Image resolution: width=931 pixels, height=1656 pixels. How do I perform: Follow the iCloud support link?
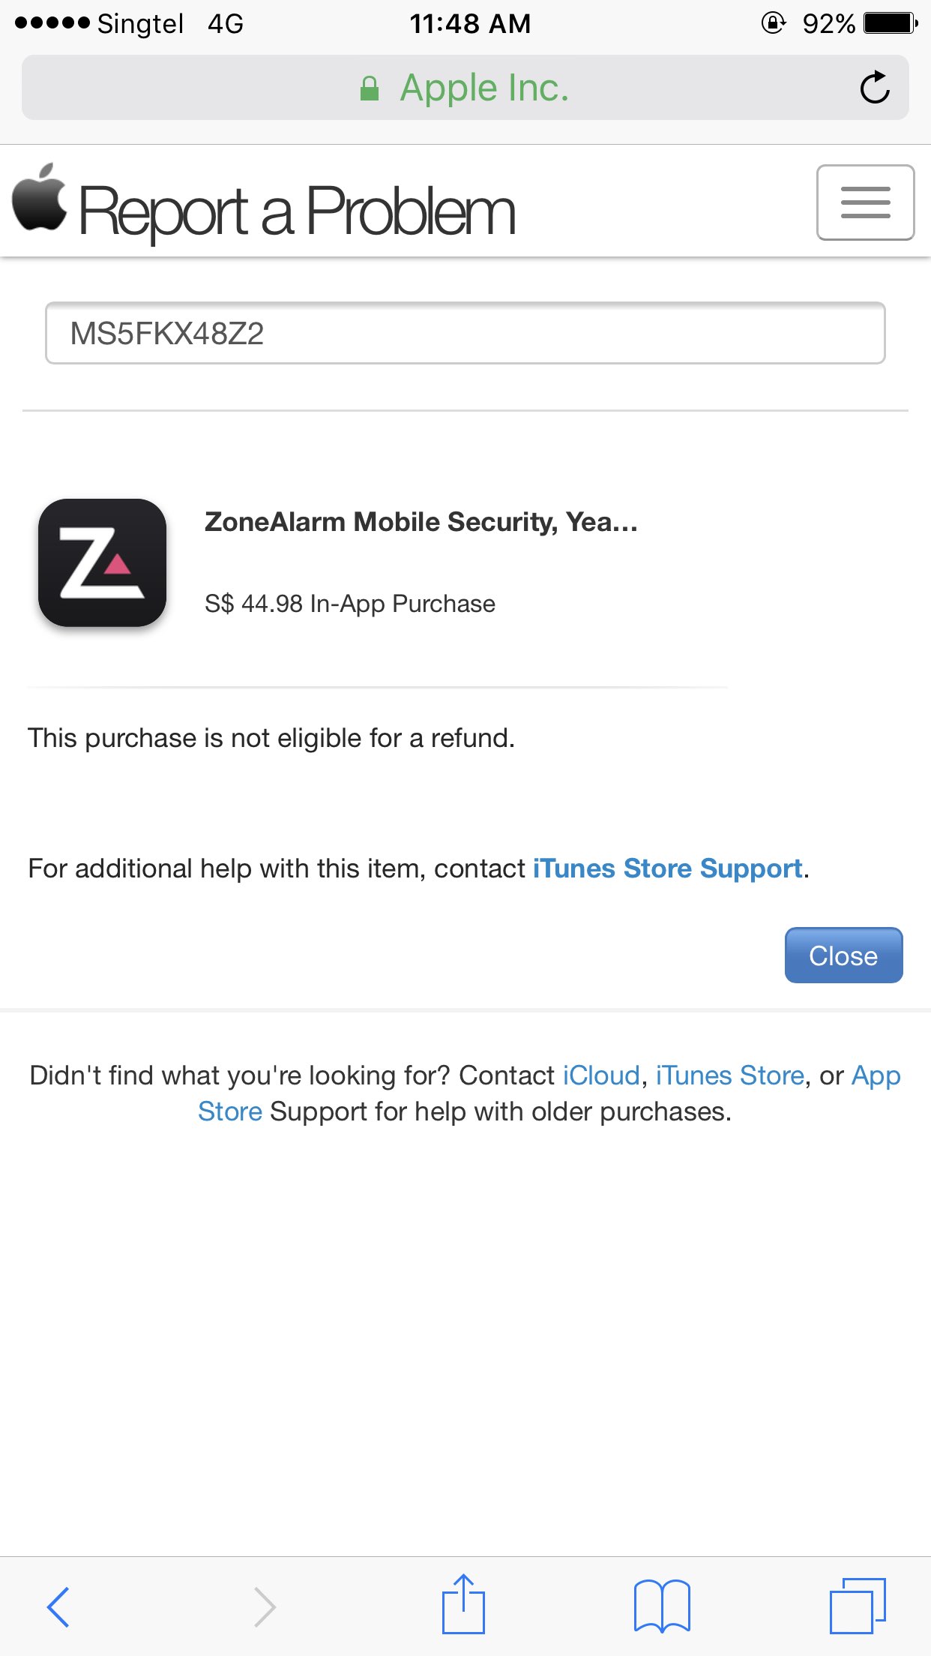pyautogui.click(x=601, y=1075)
